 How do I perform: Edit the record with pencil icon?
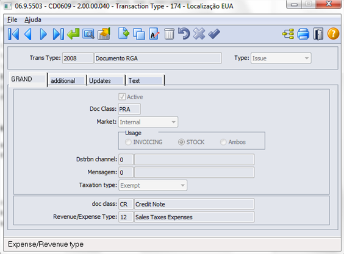[154, 34]
